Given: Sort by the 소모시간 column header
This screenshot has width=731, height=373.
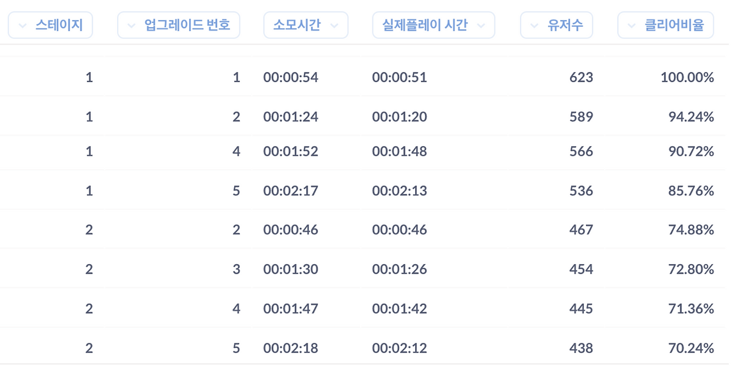Looking at the screenshot, I should point(306,25).
